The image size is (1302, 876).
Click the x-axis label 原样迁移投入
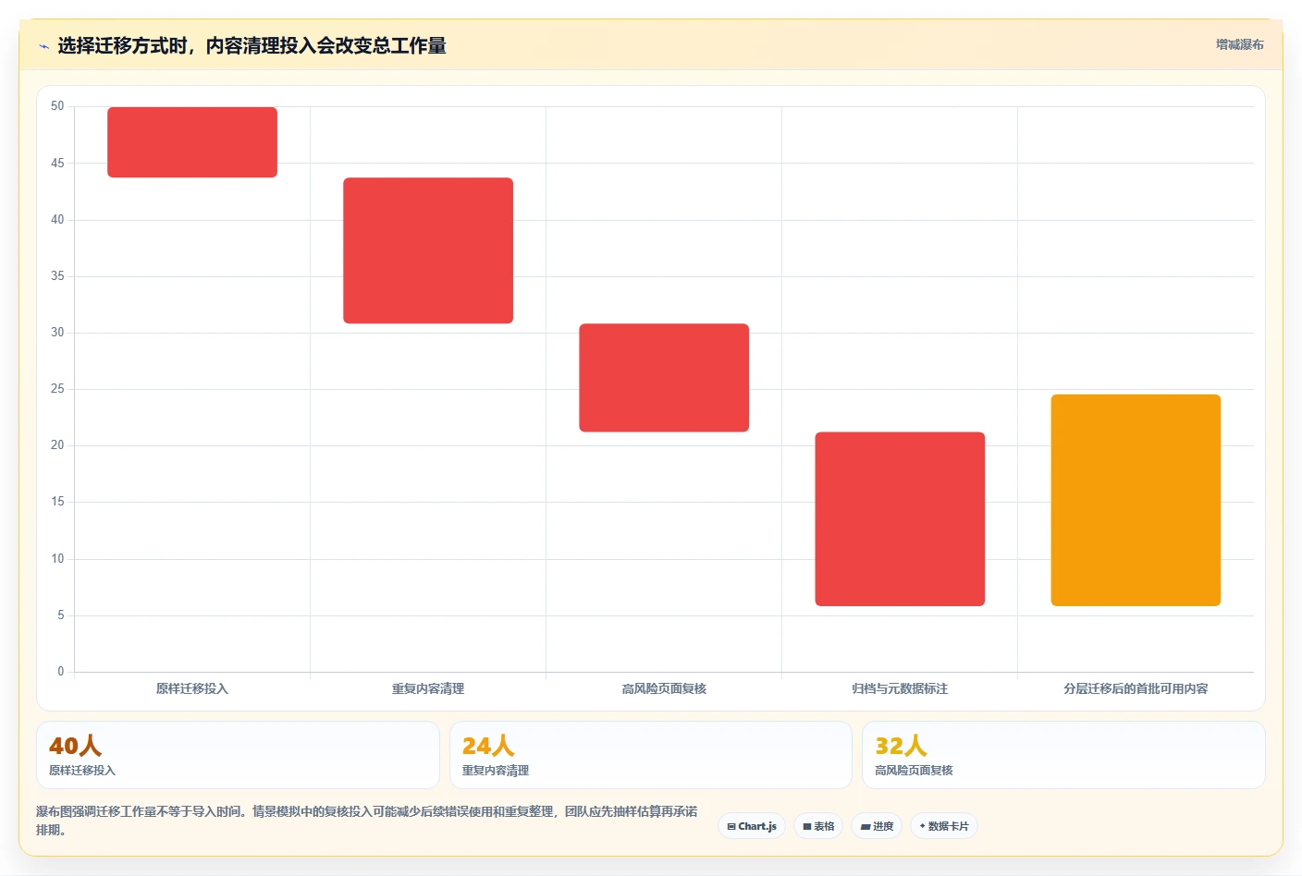point(192,688)
